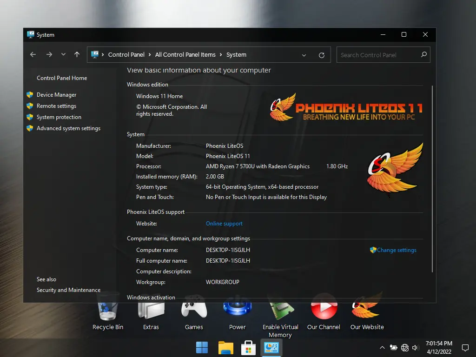Click the Phoenix LiteOS 11 banner logo

click(x=346, y=107)
